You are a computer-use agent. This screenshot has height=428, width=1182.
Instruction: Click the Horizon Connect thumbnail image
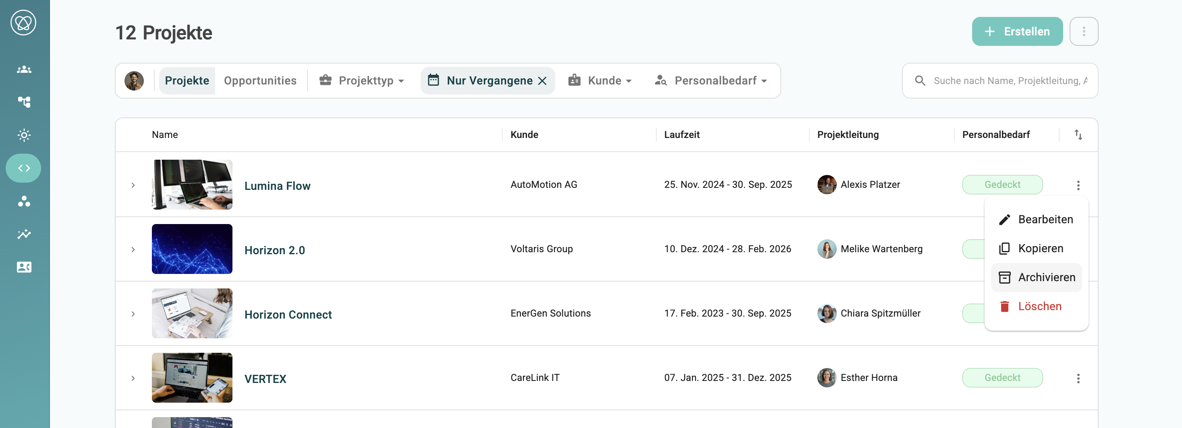click(192, 313)
